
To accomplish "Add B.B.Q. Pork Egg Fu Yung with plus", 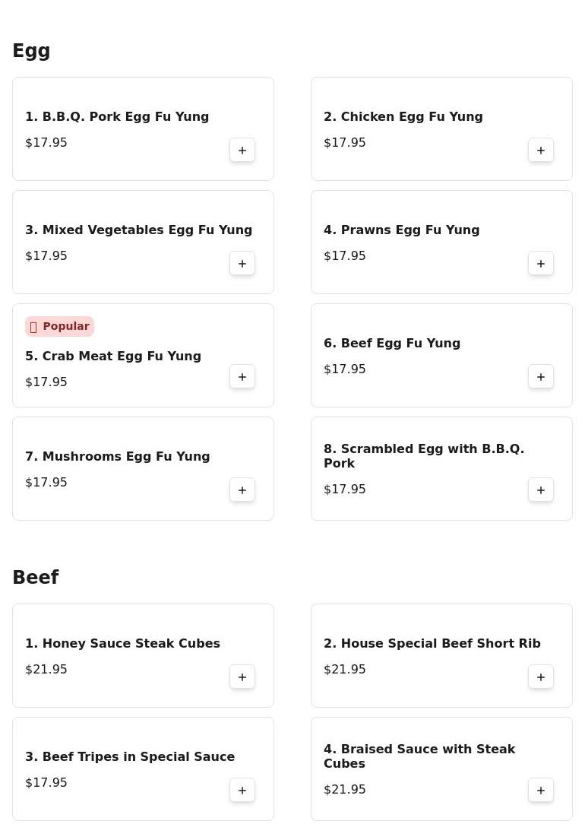I will click(242, 151).
